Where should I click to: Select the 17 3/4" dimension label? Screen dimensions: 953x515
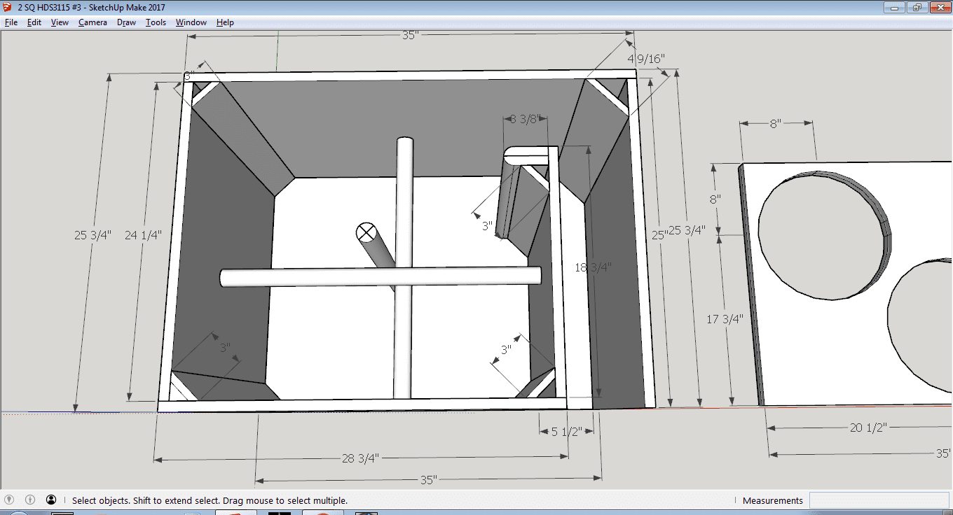[x=725, y=319]
